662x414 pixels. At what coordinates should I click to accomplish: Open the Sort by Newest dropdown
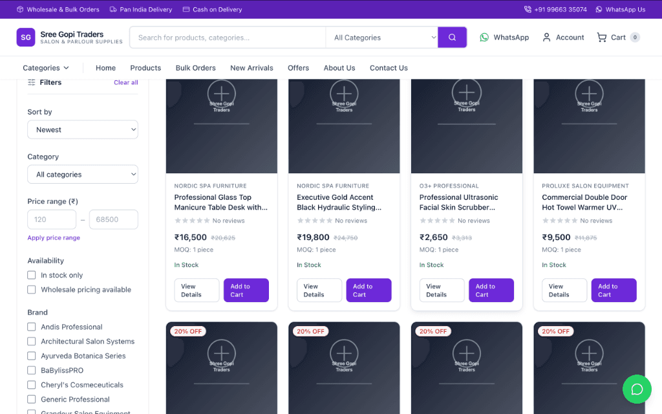[x=83, y=129]
